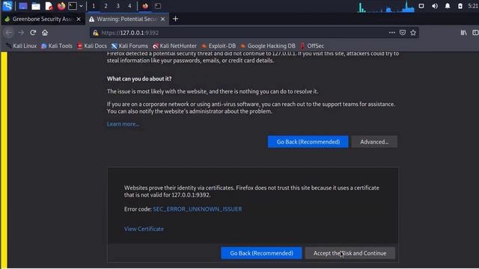The width and height of the screenshot is (479, 269).
Task: Open Kali Forums bookmark
Action: pyautogui.click(x=129, y=46)
